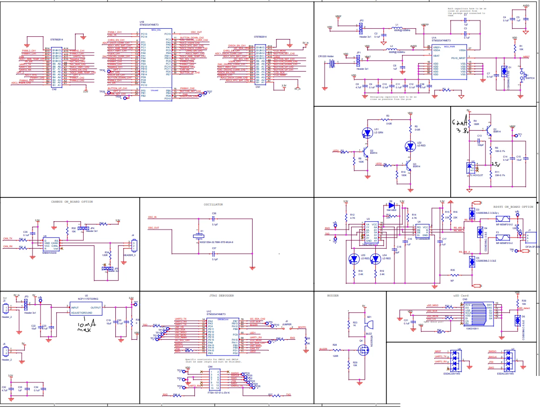Select the U2 TL1431CL5T reference
Image resolution: width=540 pixels, height=408 pixels.
pyautogui.click(x=471, y=168)
